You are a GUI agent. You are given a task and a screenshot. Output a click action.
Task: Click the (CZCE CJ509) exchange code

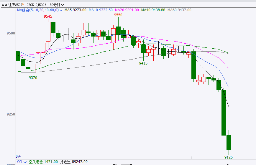coord(36,5)
